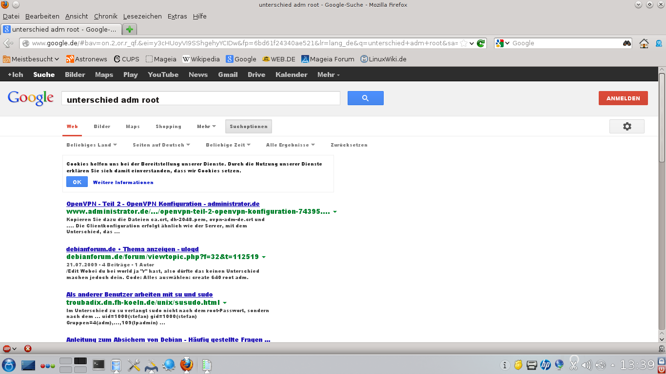Screen dimensions: 666x374
Task: Open the USB device notifier icon
Action: (600, 365)
